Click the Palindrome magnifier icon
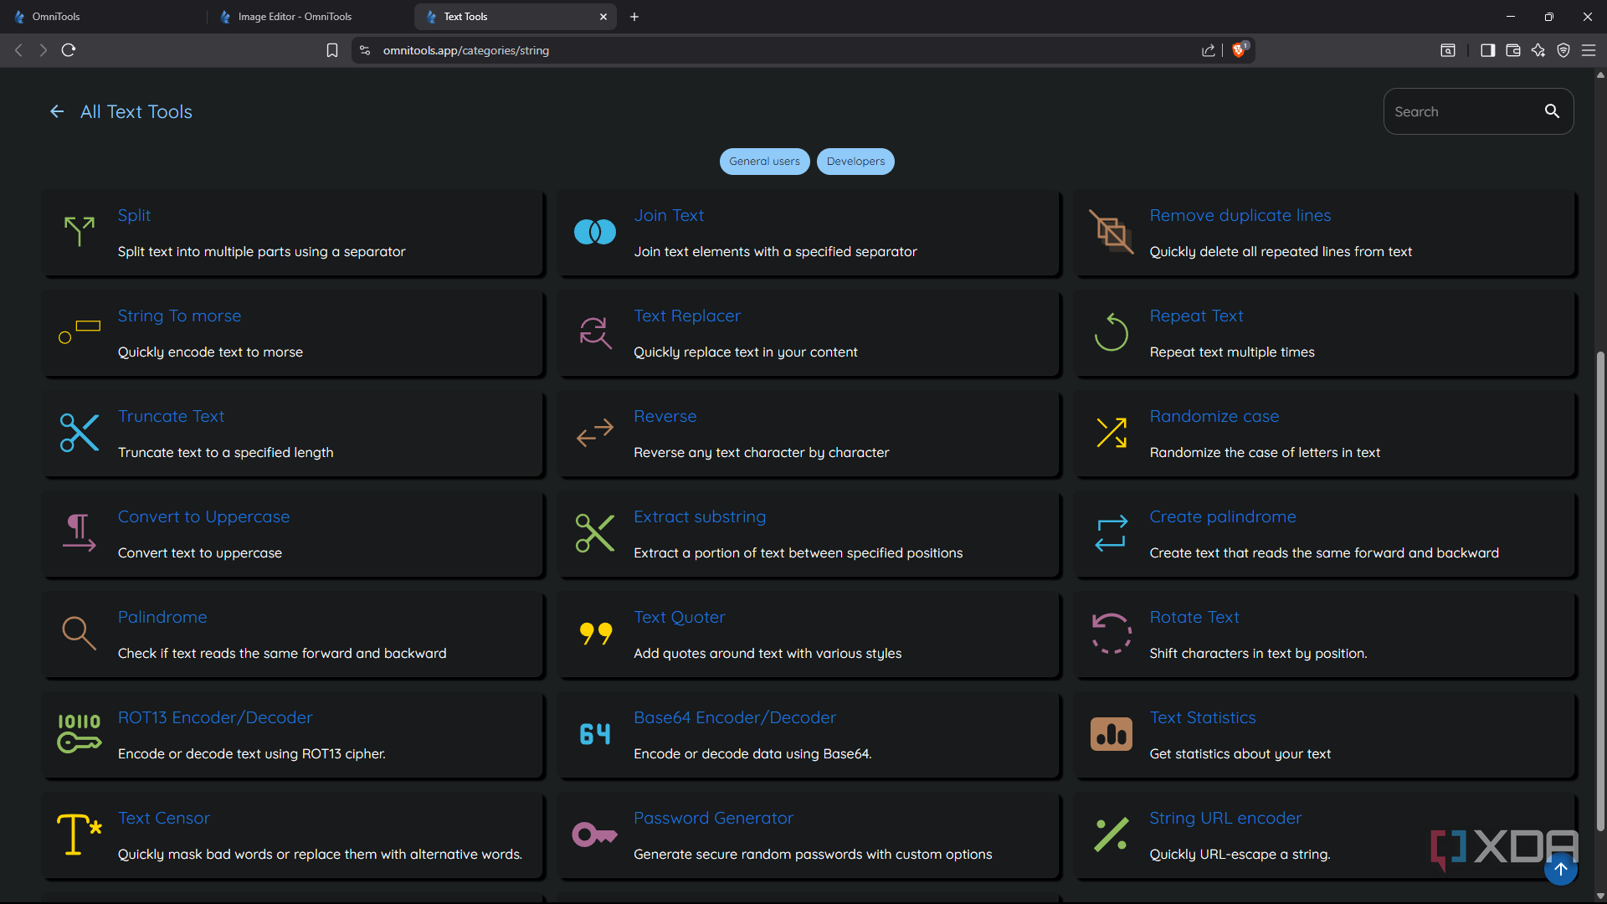 tap(80, 634)
